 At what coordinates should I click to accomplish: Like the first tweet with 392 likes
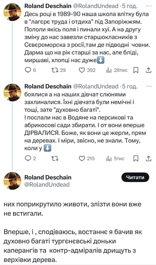[x=82, y=70]
